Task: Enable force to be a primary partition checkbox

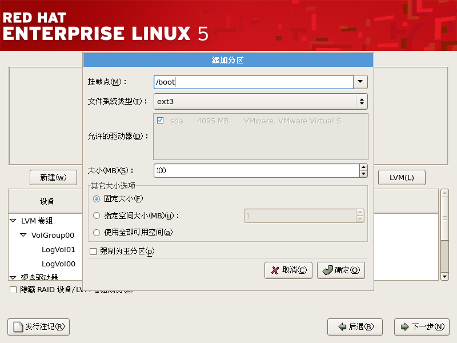Action: tap(93, 252)
